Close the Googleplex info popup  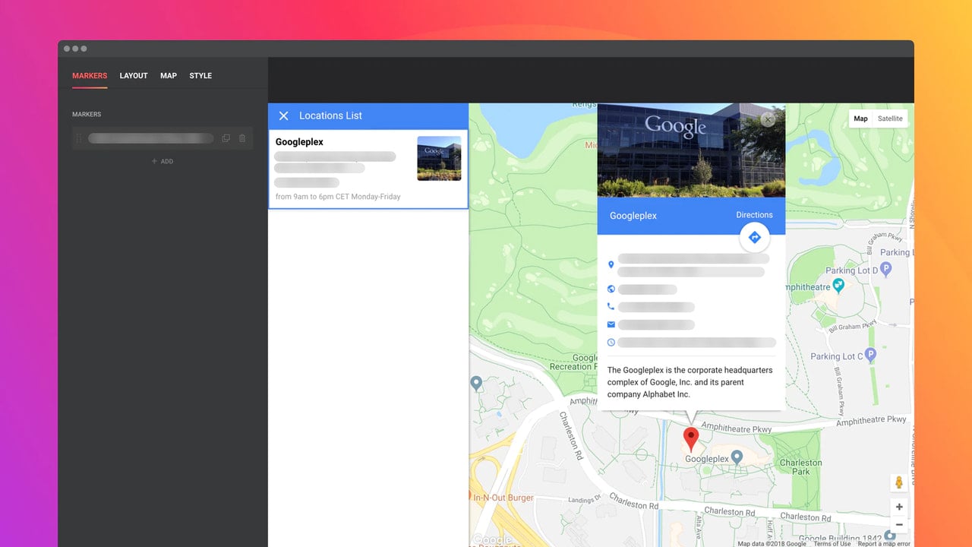(768, 119)
